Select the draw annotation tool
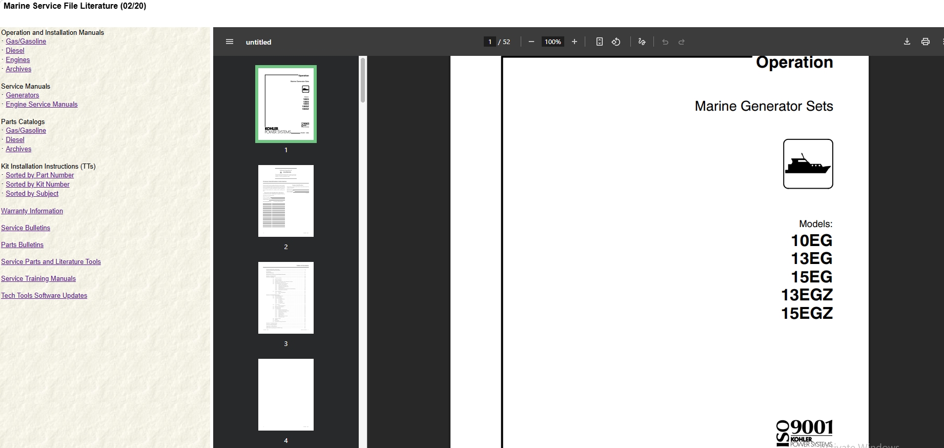Viewport: 944px width, 448px height. point(642,42)
